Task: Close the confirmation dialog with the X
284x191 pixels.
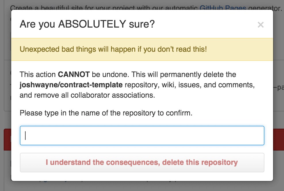Action: (x=260, y=25)
